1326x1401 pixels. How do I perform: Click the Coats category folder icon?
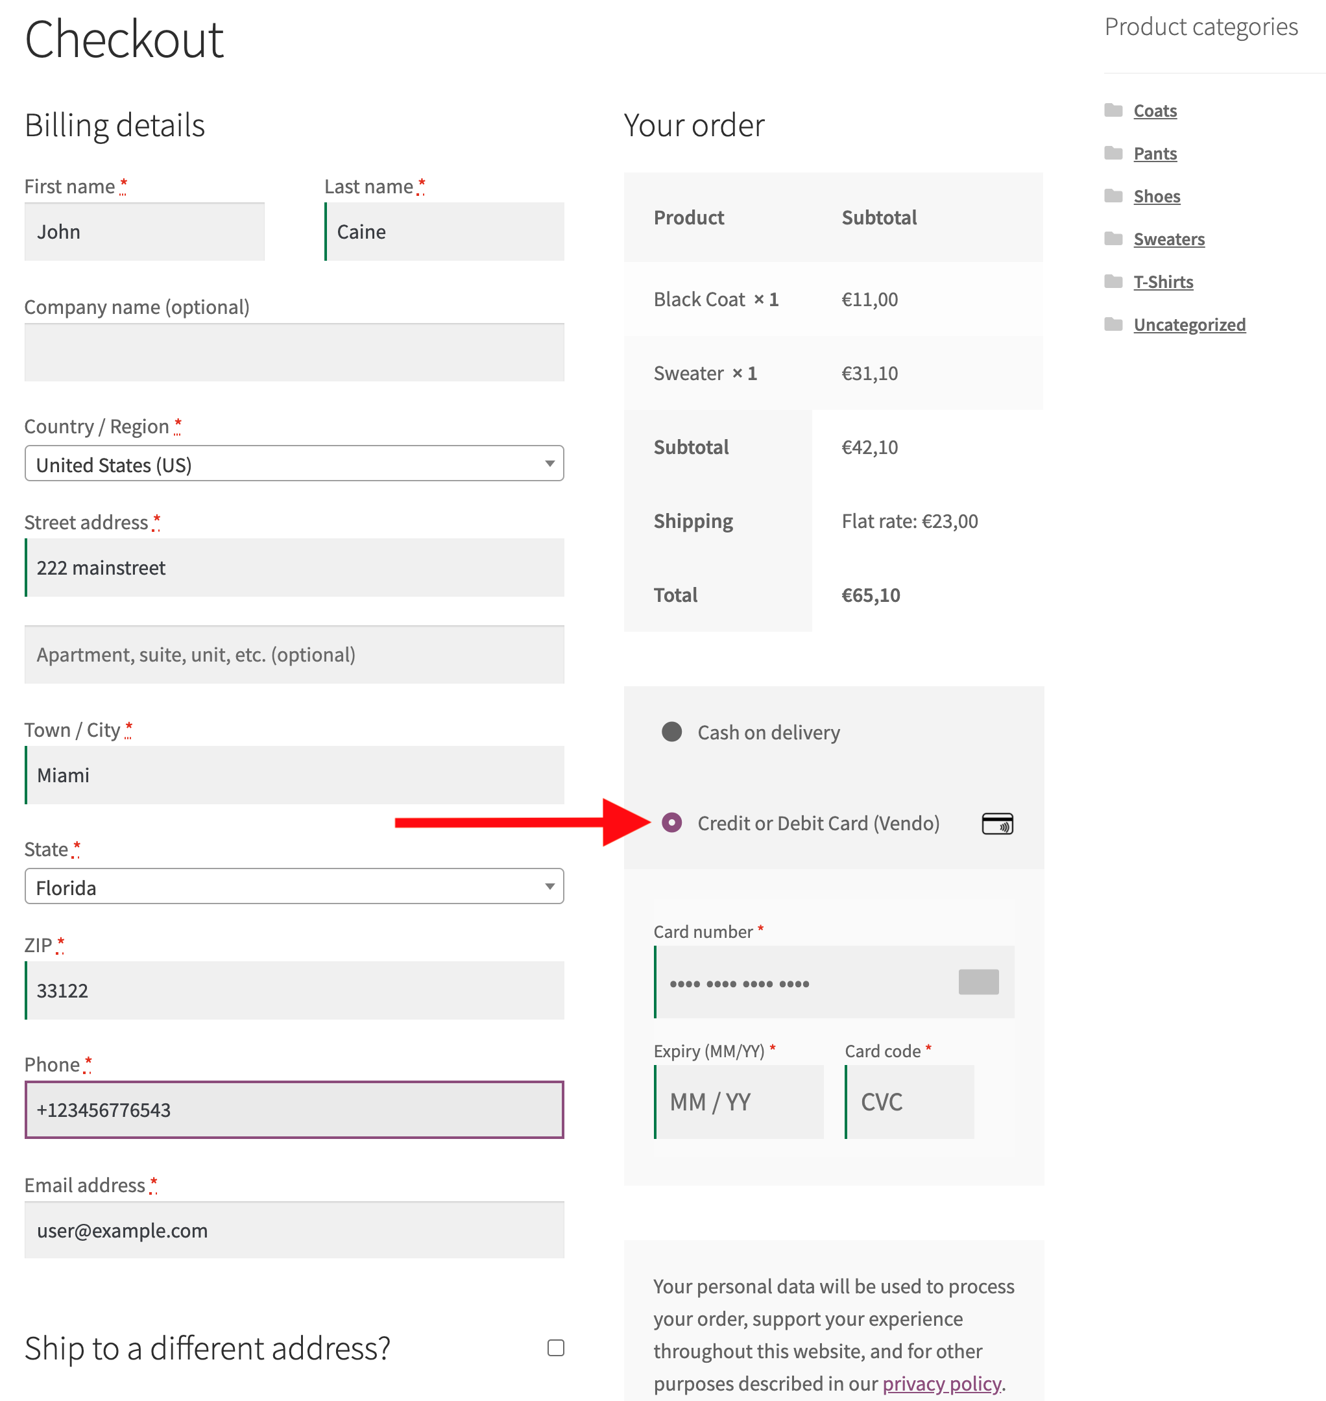click(x=1113, y=110)
